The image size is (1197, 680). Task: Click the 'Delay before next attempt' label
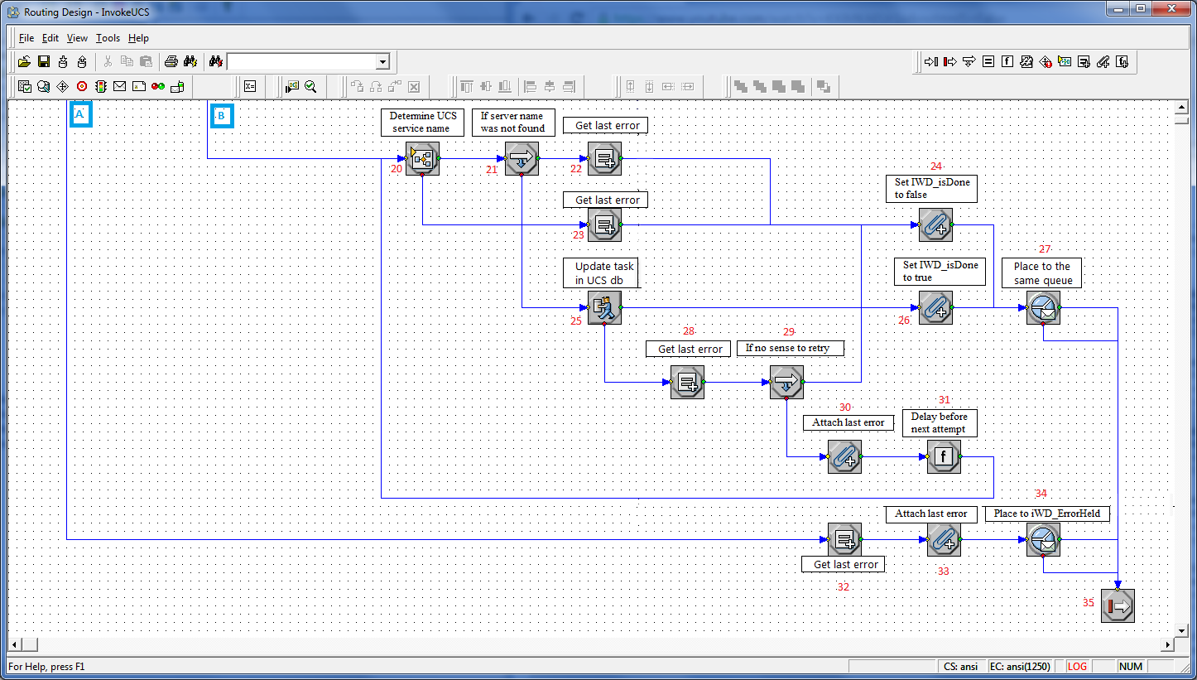coord(940,422)
